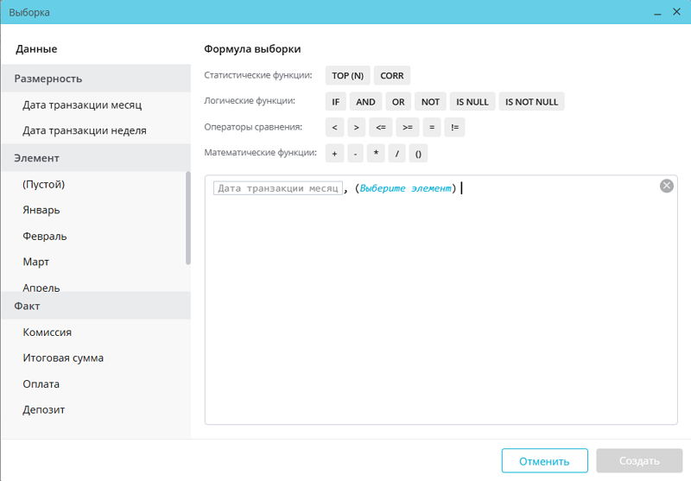Viewport: 691px width, 481px height.
Task: Insert the greater-or-equal (>=) operator
Action: pos(407,128)
